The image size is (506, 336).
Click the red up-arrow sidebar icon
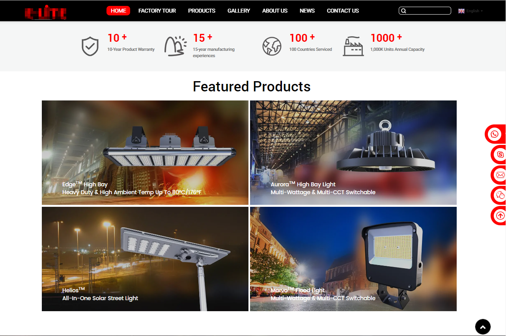pos(500,215)
